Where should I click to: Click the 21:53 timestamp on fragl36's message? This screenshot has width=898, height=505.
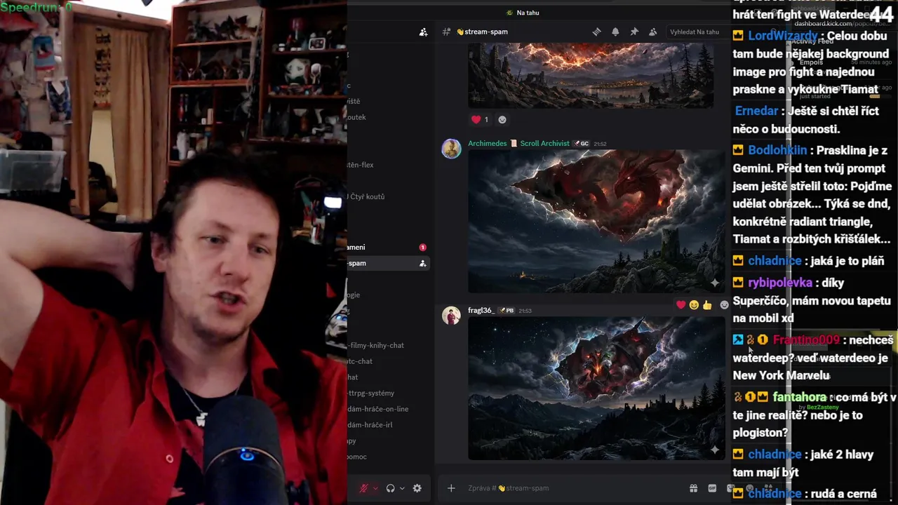525,311
